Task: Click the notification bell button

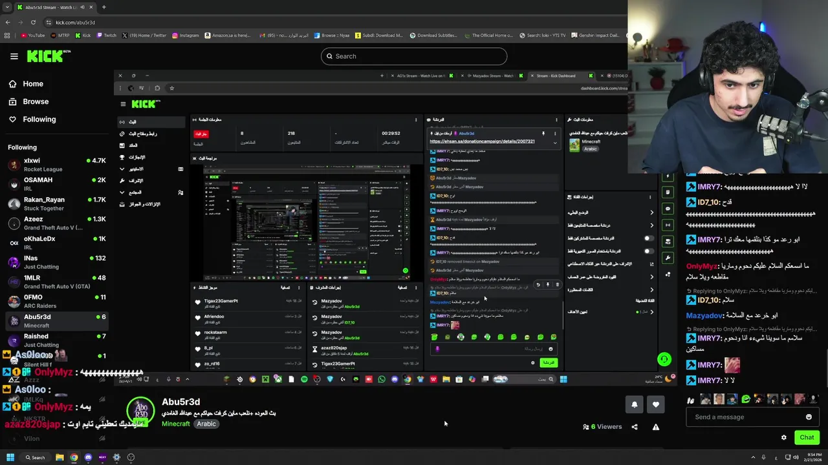Action: pos(634,404)
